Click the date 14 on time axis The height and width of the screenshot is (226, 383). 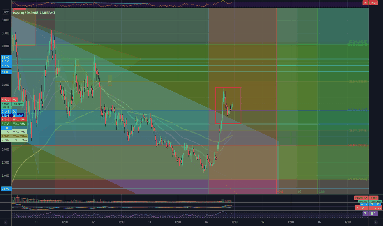(206, 222)
